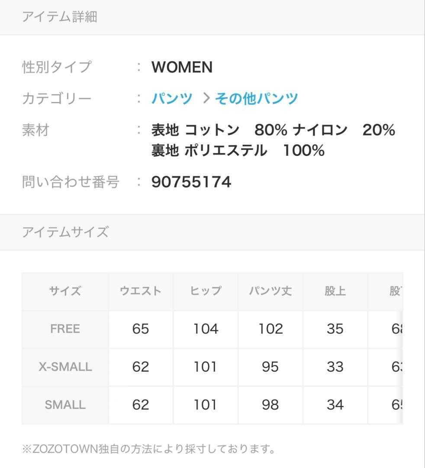Click the アイテムサイズ section header
Image resolution: width=425 pixels, height=468 pixels.
tap(65, 232)
